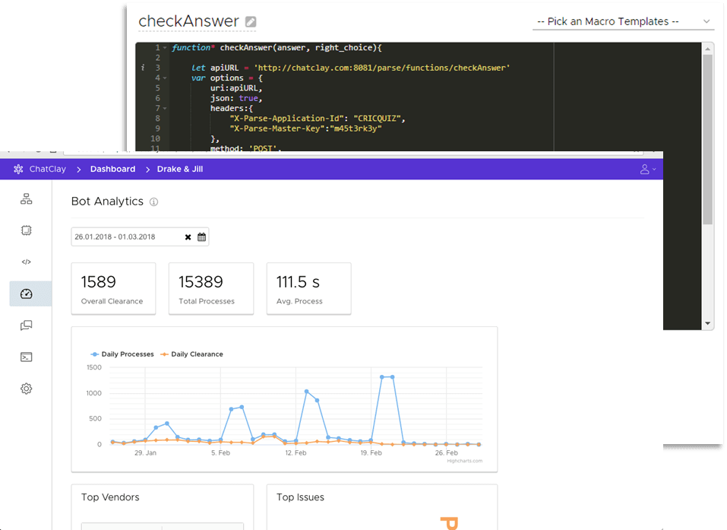Go to Dashboard breadcrumb
The width and height of the screenshot is (727, 530).
[x=112, y=169]
